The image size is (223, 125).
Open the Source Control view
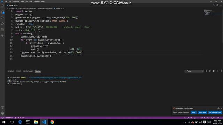2,18
